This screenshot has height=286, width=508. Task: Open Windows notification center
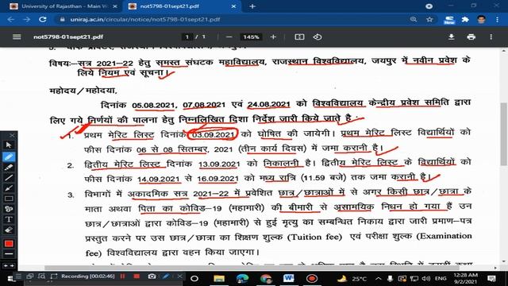(x=491, y=279)
